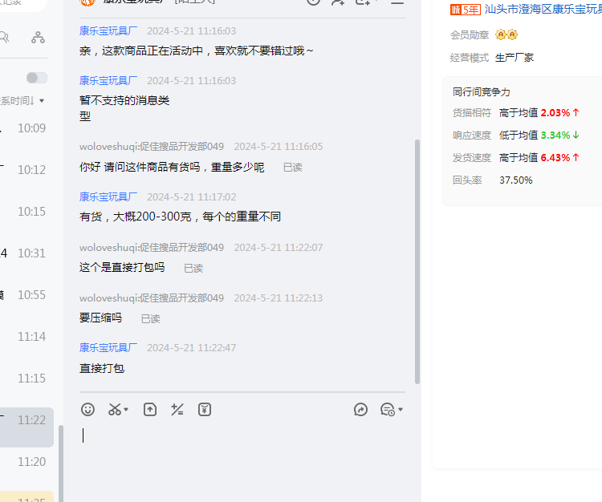Viewport: 602px width, 502px height.
Task: Click sender name 康乐宝玩具厂 at 11:22:47
Action: click(108, 347)
